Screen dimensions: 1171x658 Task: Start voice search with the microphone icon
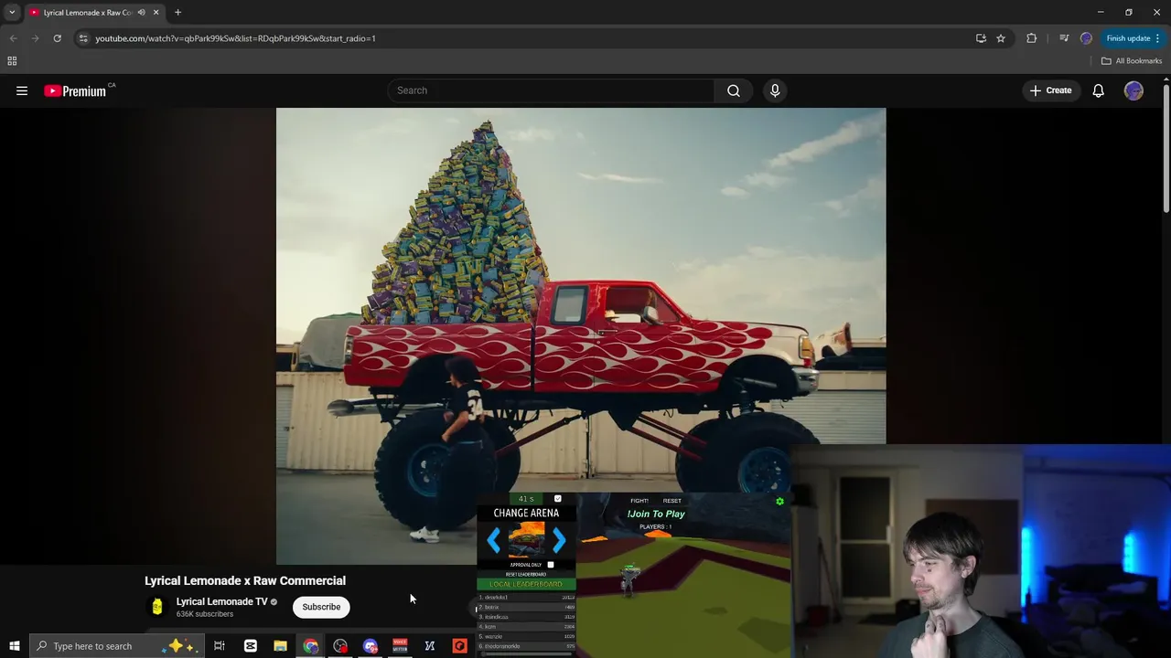point(775,90)
